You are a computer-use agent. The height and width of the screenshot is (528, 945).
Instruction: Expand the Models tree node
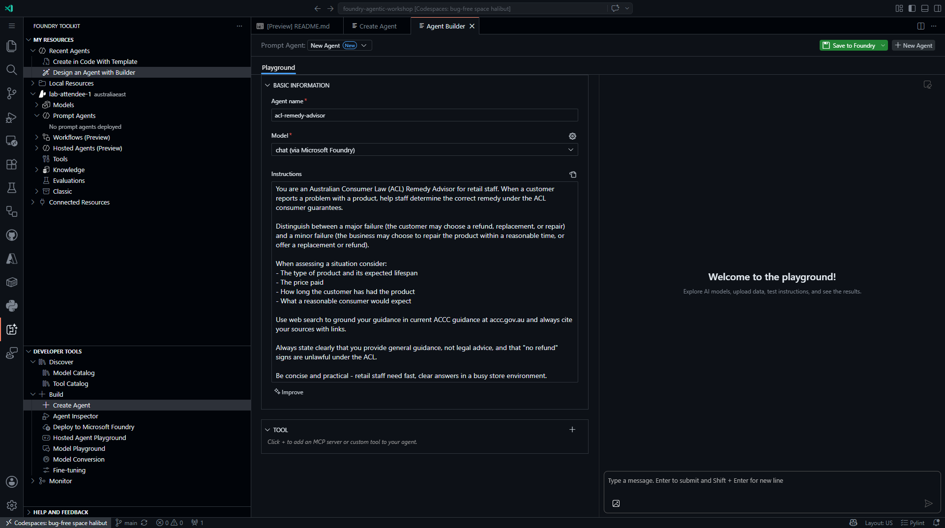point(37,105)
